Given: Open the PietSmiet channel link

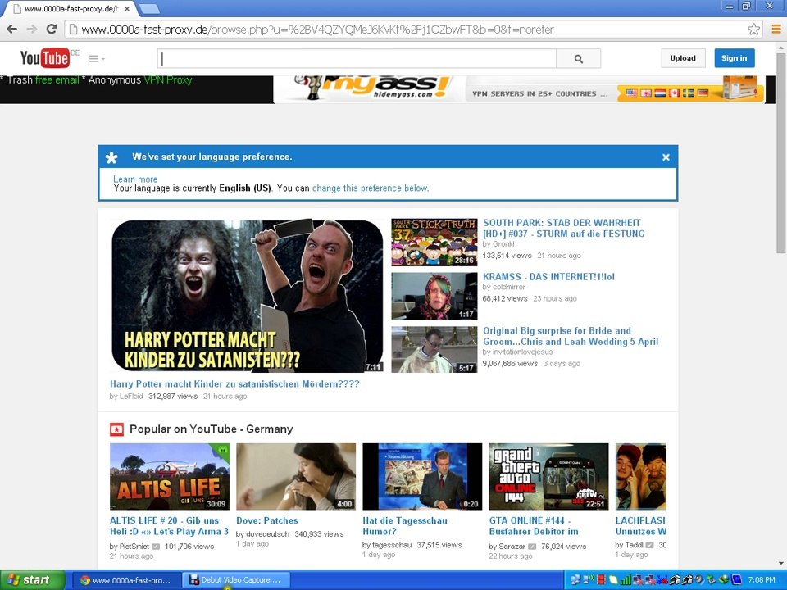Looking at the screenshot, I should coord(134,547).
